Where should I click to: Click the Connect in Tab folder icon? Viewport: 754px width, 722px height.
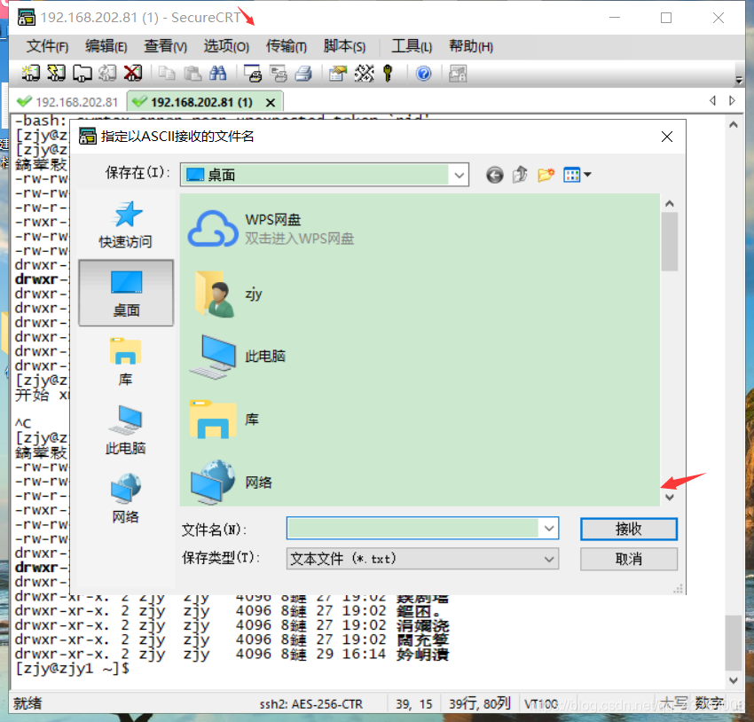pyautogui.click(x=82, y=73)
